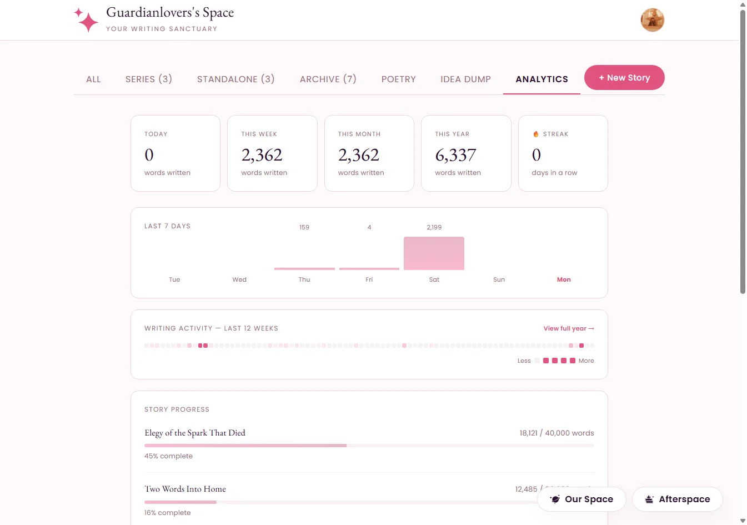Click the Friday bar in Last 7 Days
The height and width of the screenshot is (525, 747).
pos(369,269)
